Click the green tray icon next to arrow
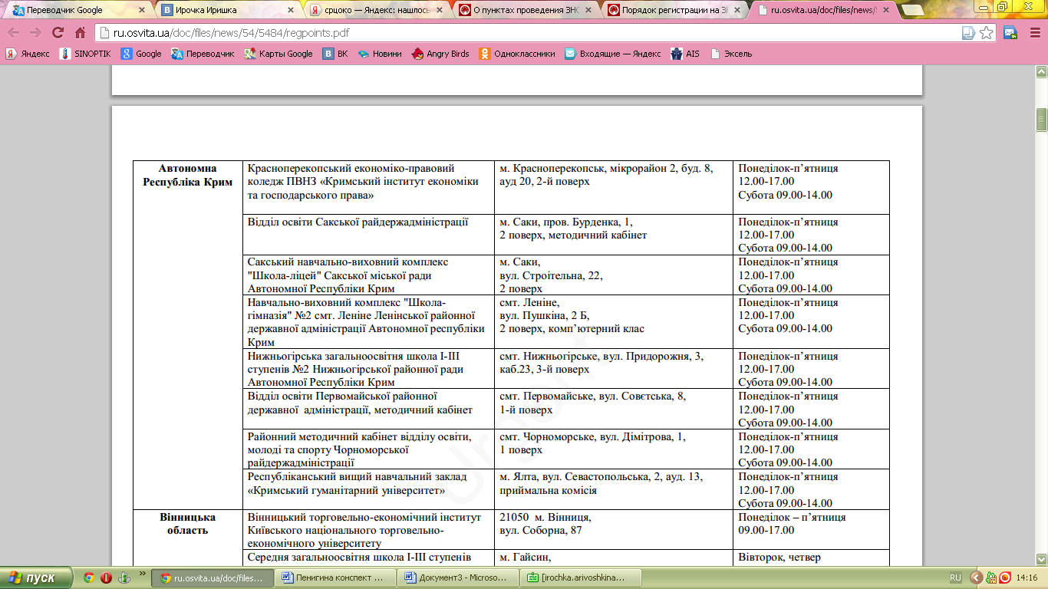The image size is (1048, 589). (991, 577)
